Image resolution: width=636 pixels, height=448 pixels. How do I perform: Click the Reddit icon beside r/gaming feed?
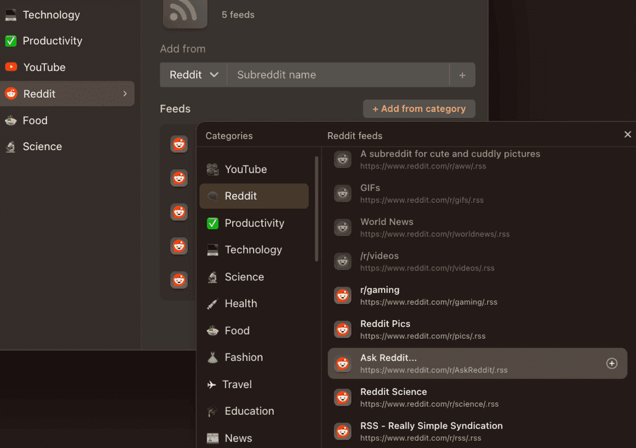[343, 295]
